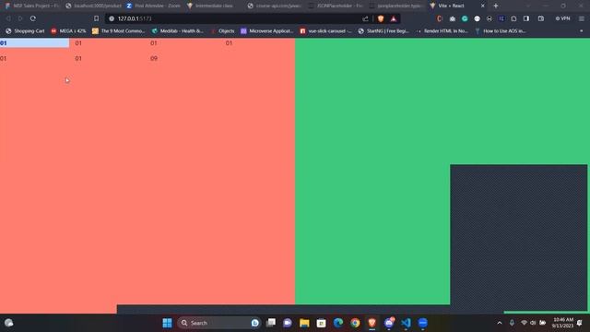
Task: Open the StartNG Free Beginner bookmark
Action: (x=383, y=30)
